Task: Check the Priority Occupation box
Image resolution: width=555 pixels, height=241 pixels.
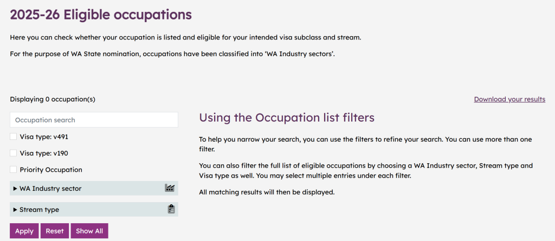Action: [14, 169]
